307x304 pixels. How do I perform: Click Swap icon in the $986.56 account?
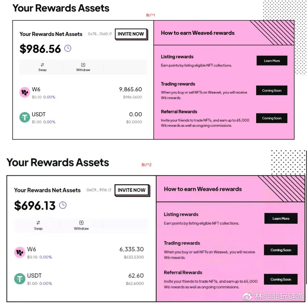click(x=42, y=65)
